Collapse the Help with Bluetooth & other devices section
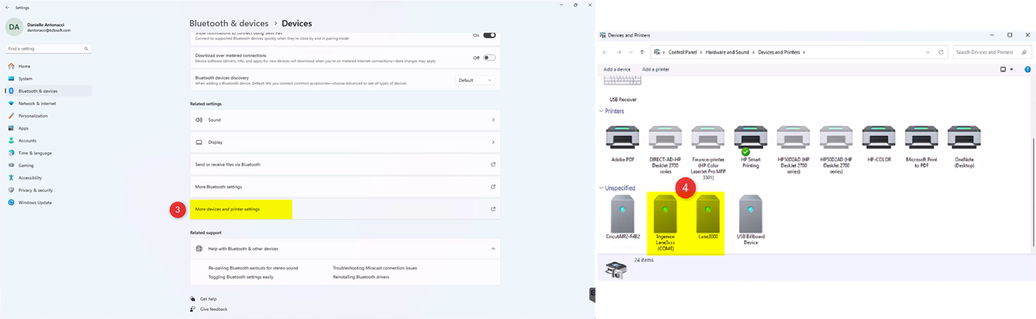1036x319 pixels. (x=493, y=249)
